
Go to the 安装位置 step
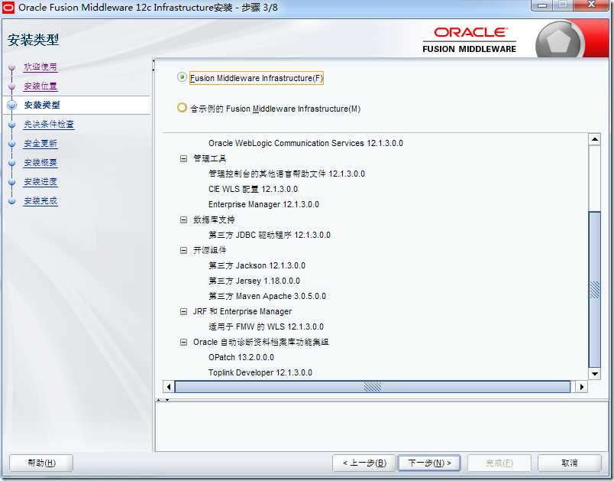pyautogui.click(x=40, y=86)
